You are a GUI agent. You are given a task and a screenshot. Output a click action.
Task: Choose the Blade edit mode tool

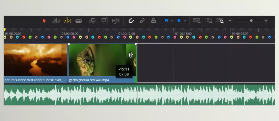click(79, 21)
